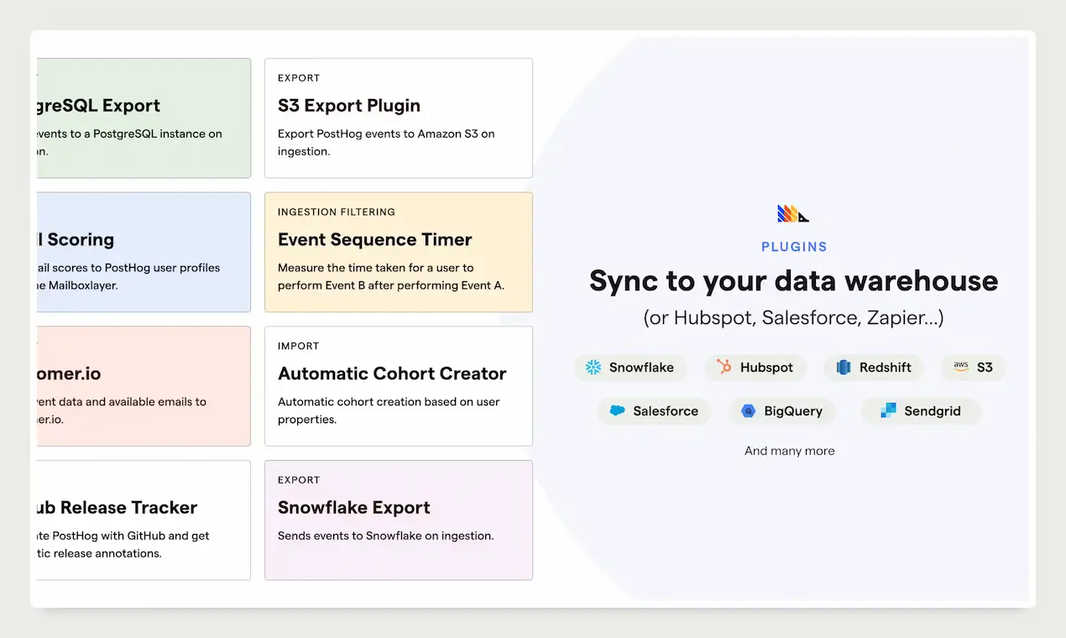Open the GitHub Release Tracker card

click(143, 520)
